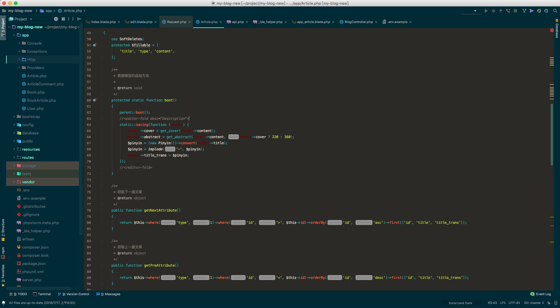
Task: Collapse all in Project panel
Action: click(63, 19)
